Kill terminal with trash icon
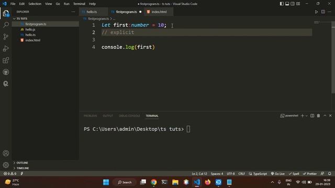Viewport: 335px width, 188px height. click(318, 116)
